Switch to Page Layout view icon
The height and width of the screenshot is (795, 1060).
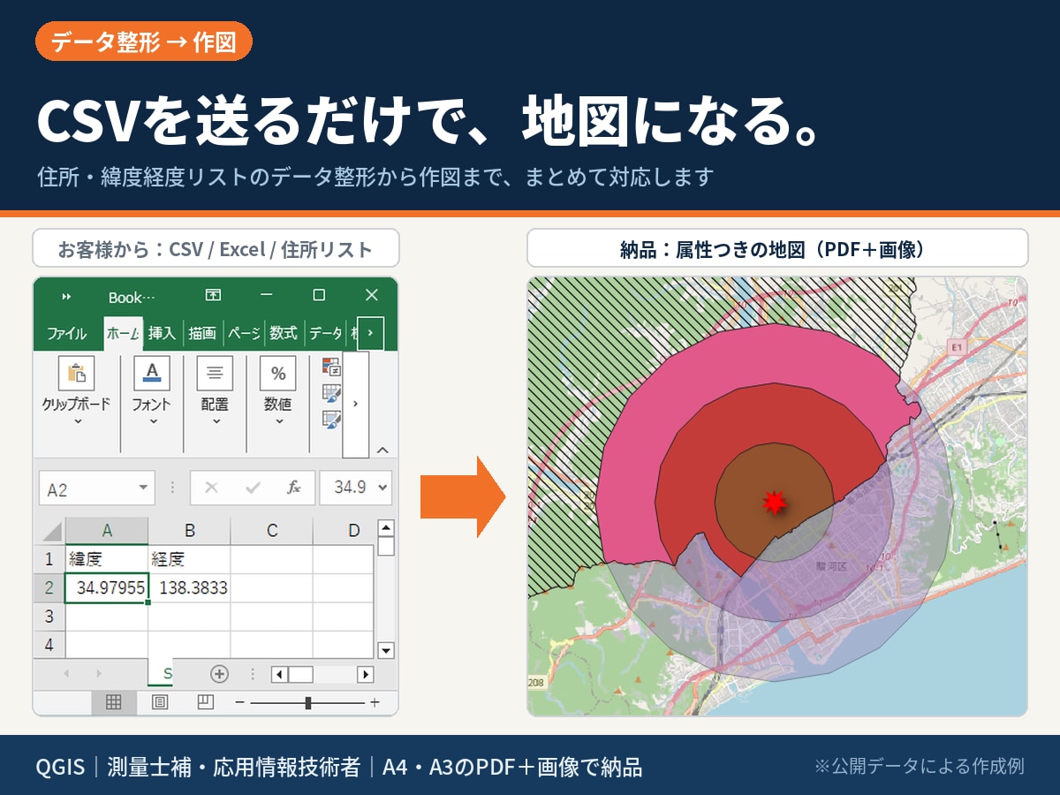tap(160, 702)
